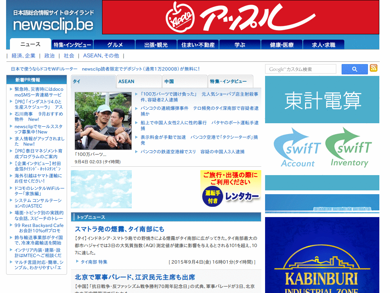Open PR item 企業インタビュー 村田金箔

pos(38,166)
